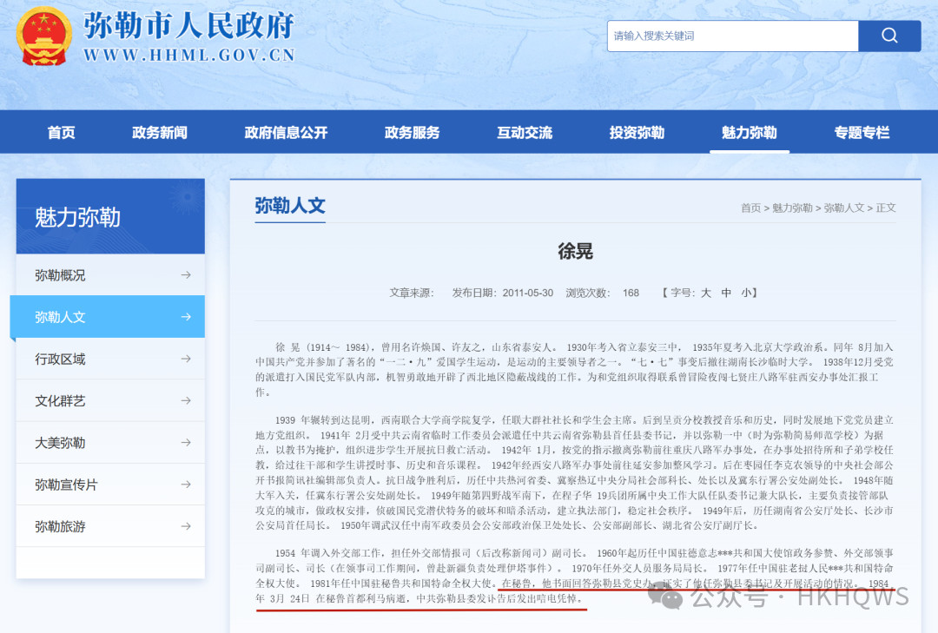Screen dimensions: 938x633
Task: Open 互动交流 navigation item
Action: pyautogui.click(x=524, y=133)
